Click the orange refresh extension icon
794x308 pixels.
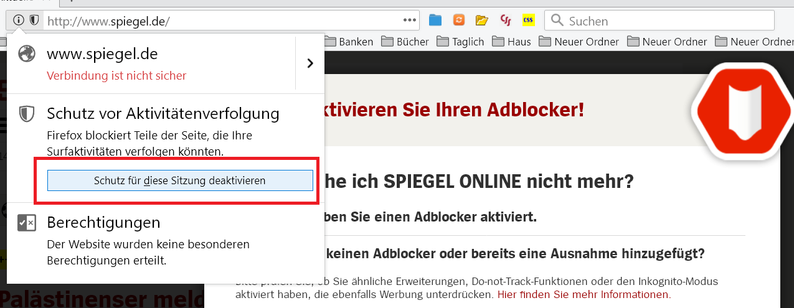[x=459, y=21]
